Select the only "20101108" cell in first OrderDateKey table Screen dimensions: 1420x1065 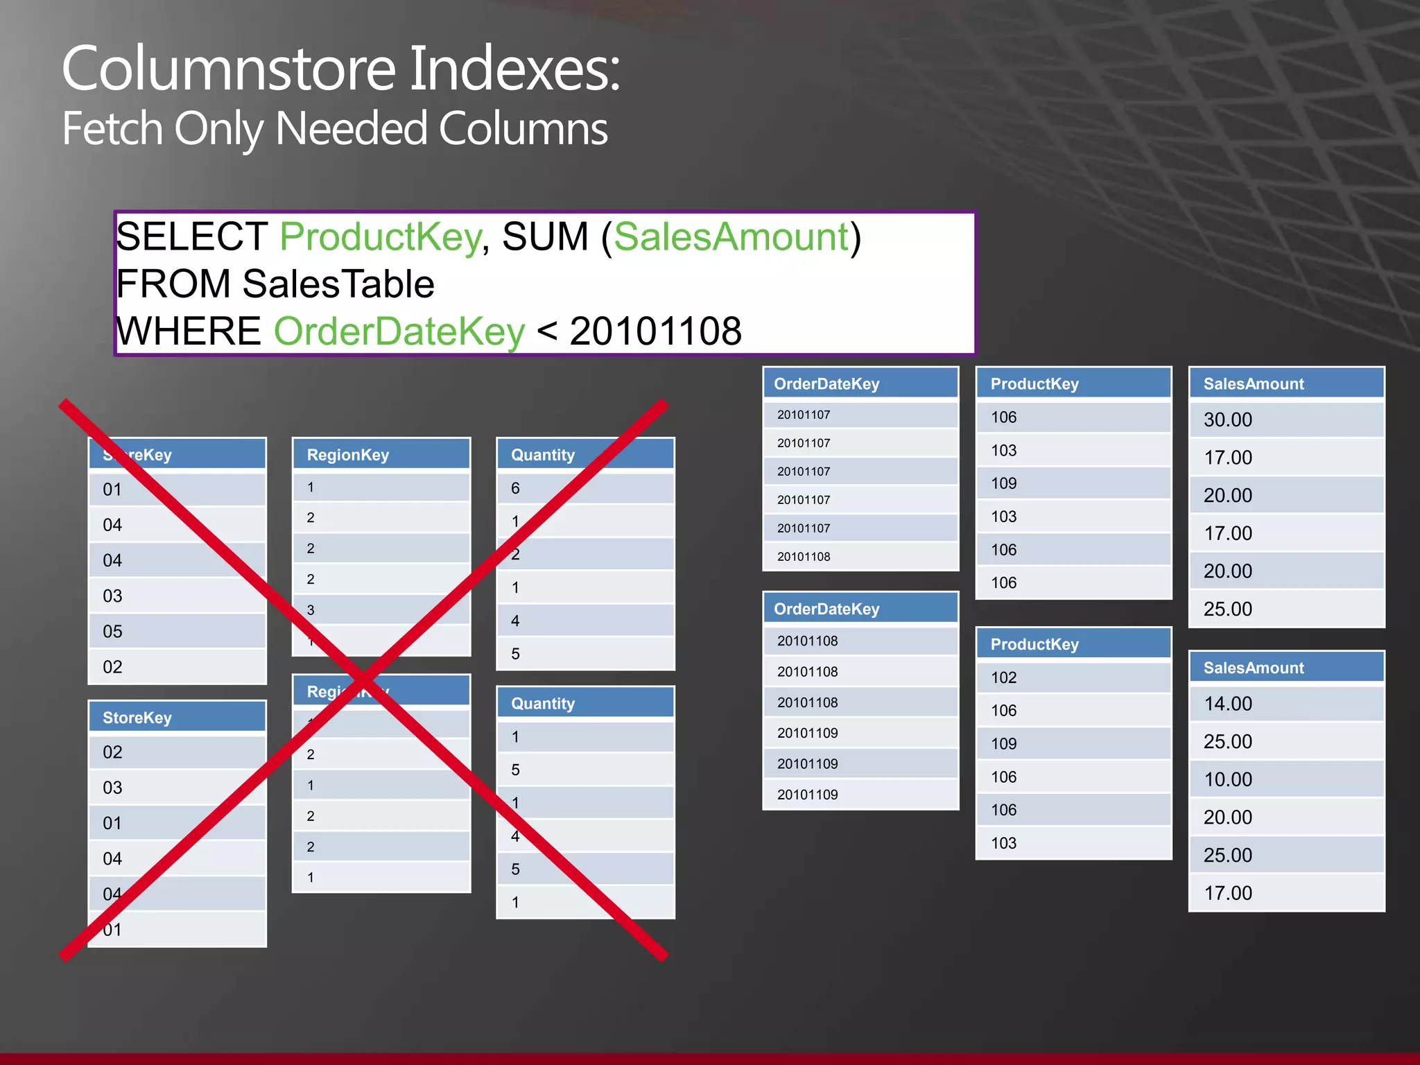point(860,556)
